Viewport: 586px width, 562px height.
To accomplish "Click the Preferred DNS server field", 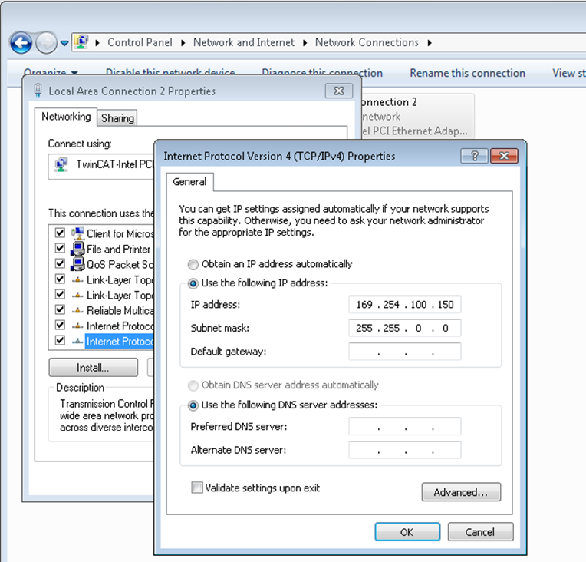I will click(405, 427).
